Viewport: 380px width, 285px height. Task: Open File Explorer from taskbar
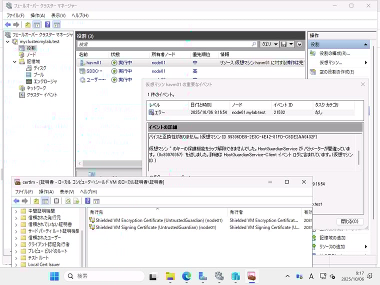pos(170,276)
